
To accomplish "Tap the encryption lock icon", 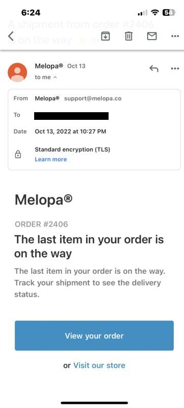I will (18, 155).
